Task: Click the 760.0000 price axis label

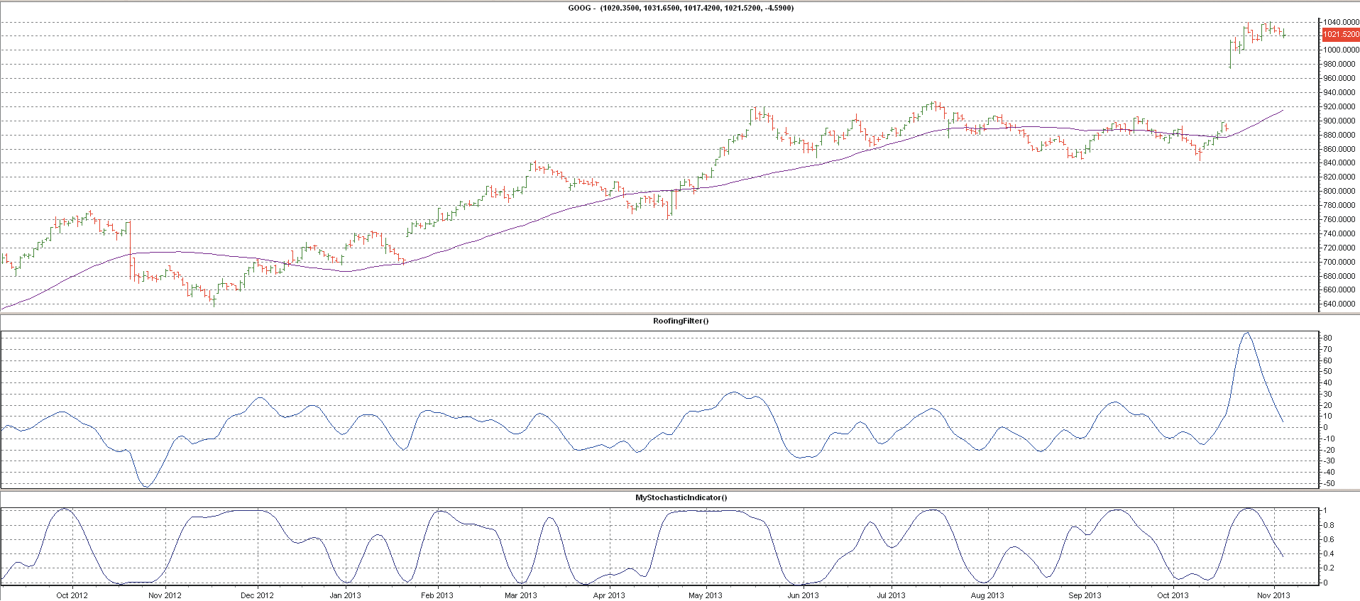Action: 1340,219
